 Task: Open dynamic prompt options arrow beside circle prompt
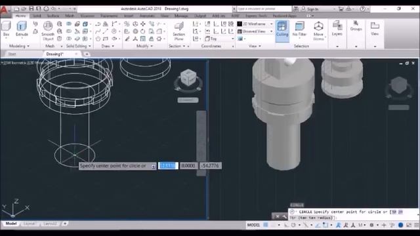click(x=153, y=166)
